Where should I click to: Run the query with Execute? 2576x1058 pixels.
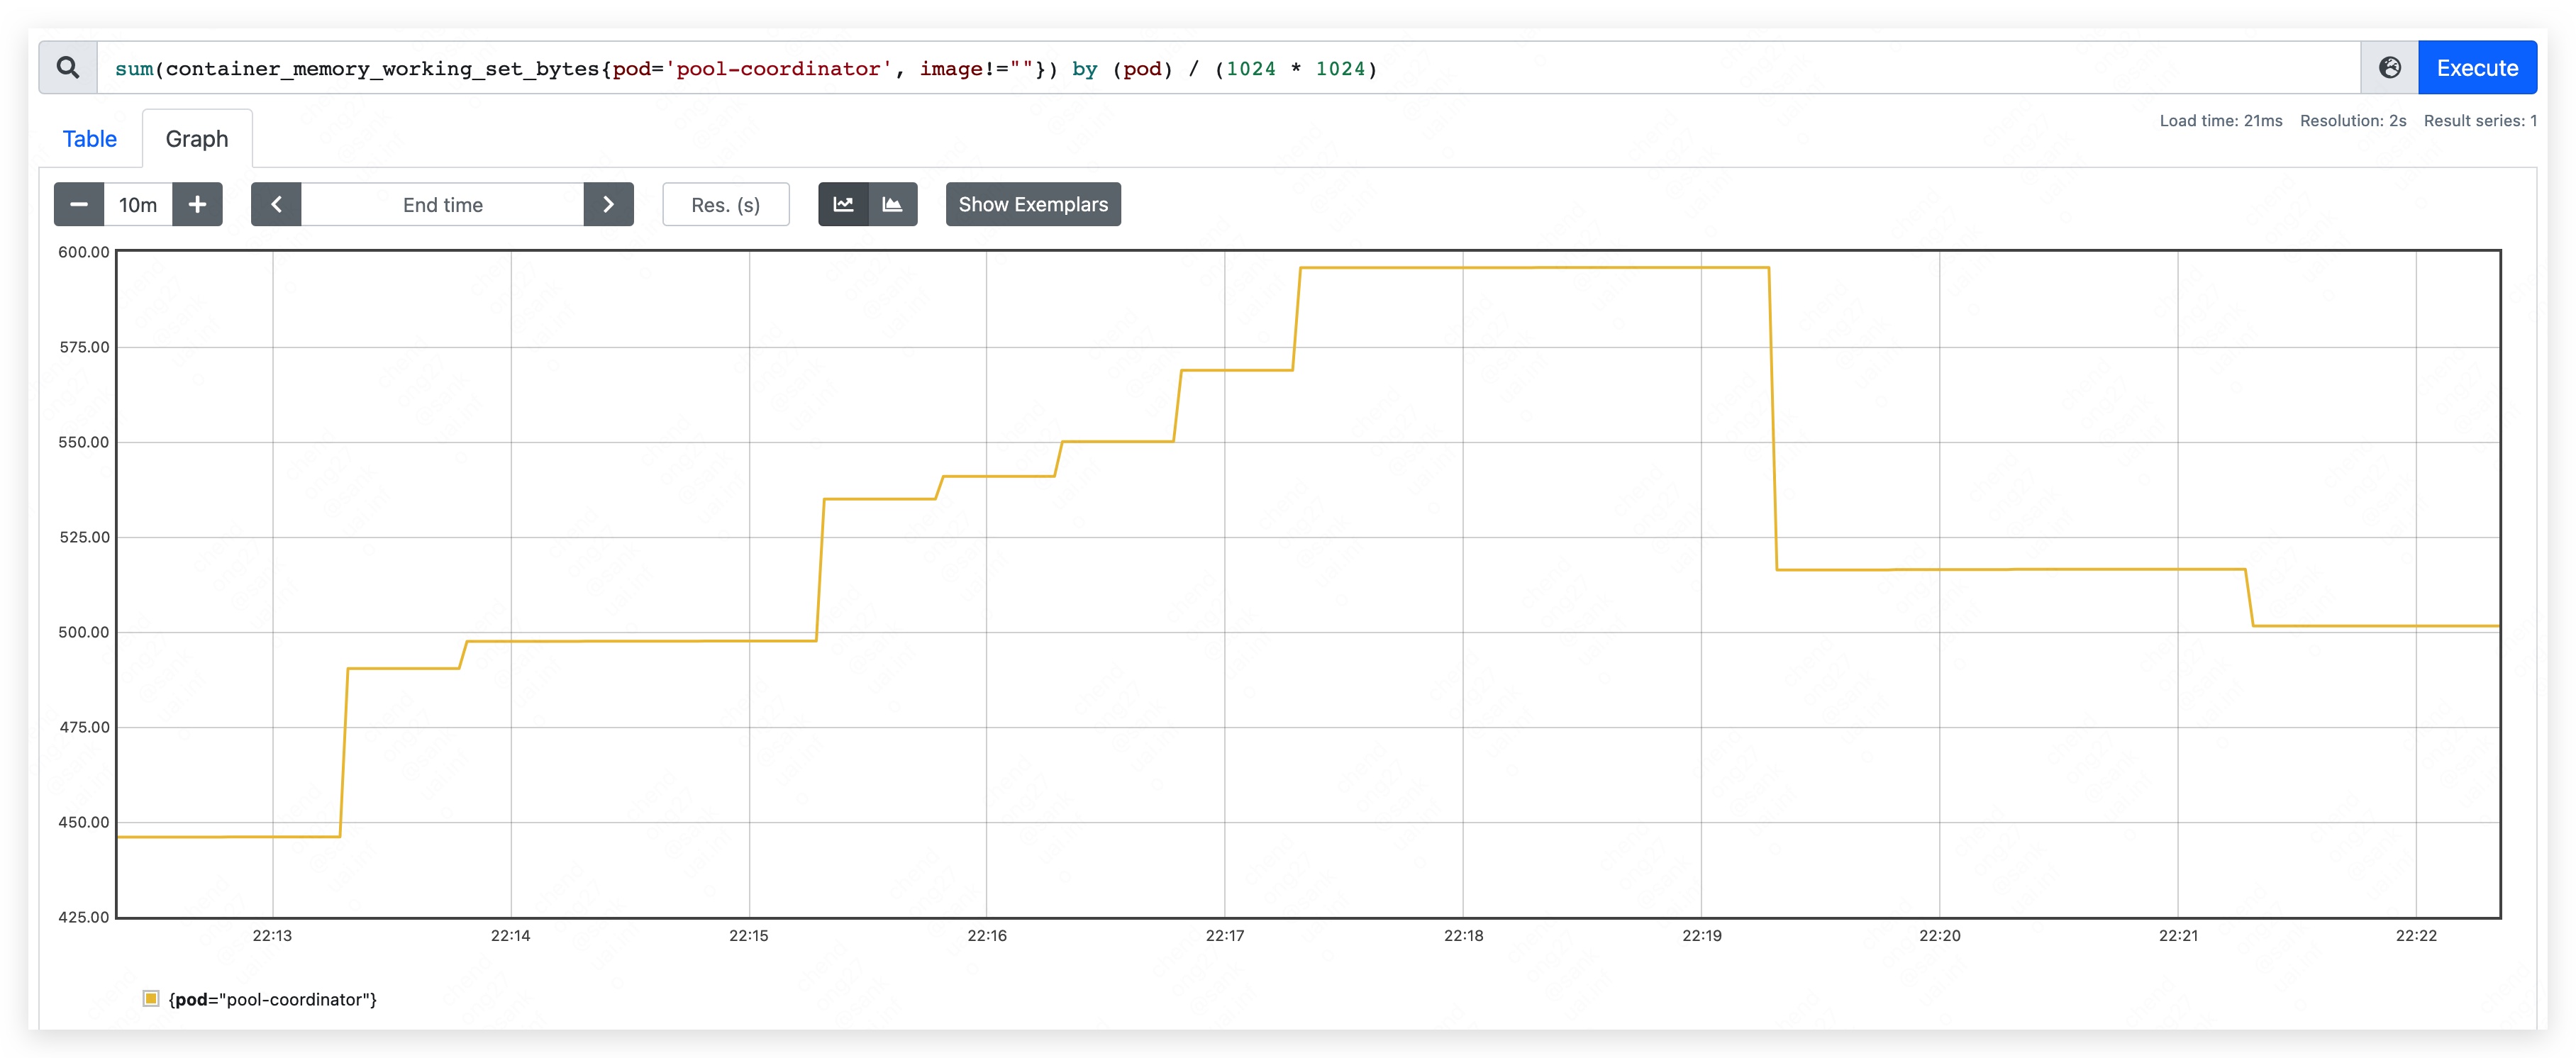(x=2477, y=68)
